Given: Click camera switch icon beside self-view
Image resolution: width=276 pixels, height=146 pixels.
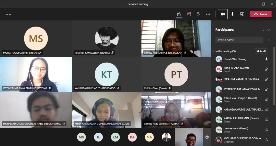Looking at the screenshot, I should click(207, 137).
